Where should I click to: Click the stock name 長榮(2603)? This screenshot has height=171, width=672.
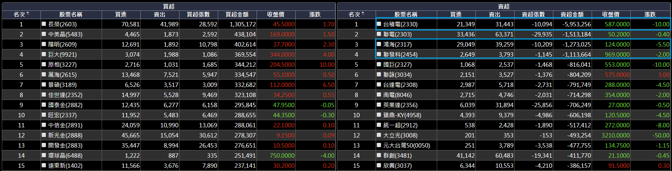[x=62, y=24]
